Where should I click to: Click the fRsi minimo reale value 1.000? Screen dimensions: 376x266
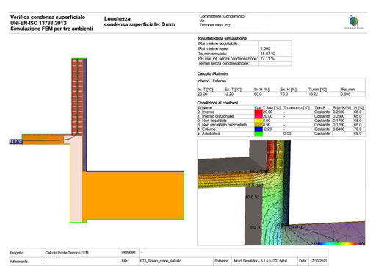[x=265, y=48]
